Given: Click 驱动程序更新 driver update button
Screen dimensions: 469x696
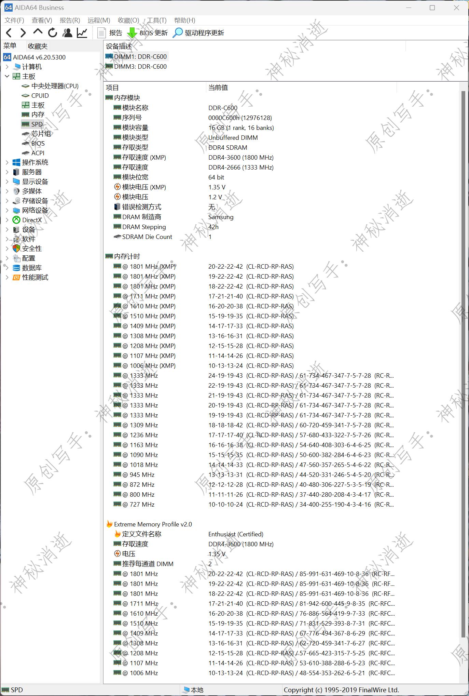Looking at the screenshot, I should pyautogui.click(x=199, y=33).
